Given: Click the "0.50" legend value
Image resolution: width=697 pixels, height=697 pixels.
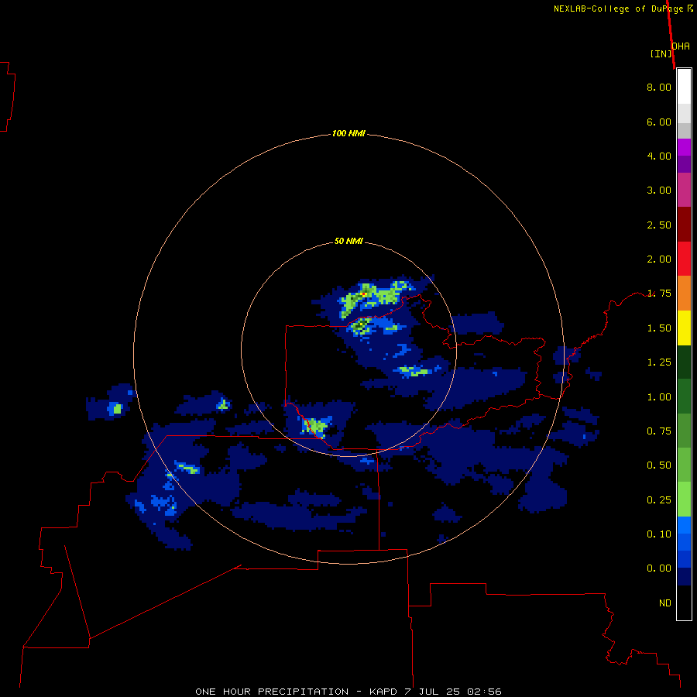Looking at the screenshot, I should 659,465.
